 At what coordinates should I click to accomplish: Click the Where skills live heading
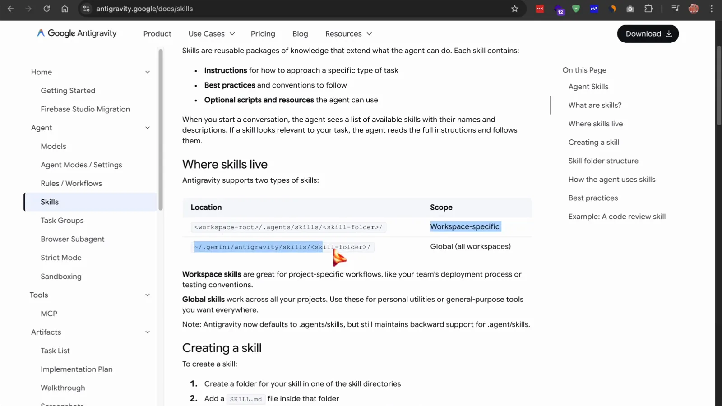point(225,164)
